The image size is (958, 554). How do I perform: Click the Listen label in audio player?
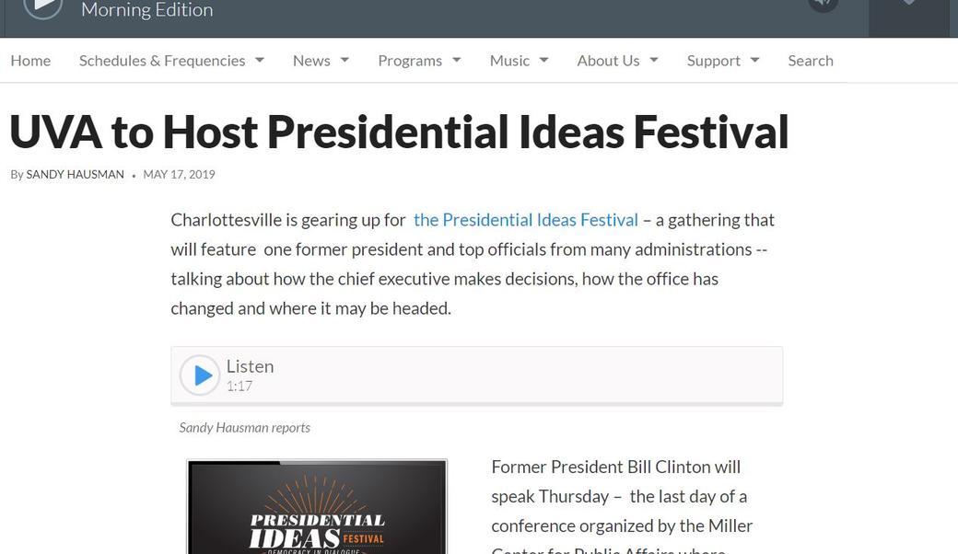[250, 366]
